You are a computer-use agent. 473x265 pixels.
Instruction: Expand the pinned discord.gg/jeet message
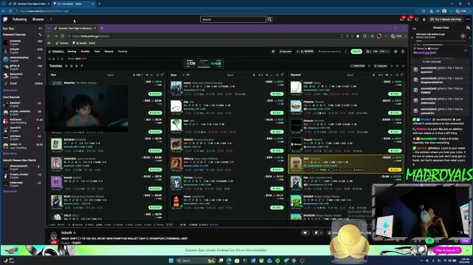466,50
